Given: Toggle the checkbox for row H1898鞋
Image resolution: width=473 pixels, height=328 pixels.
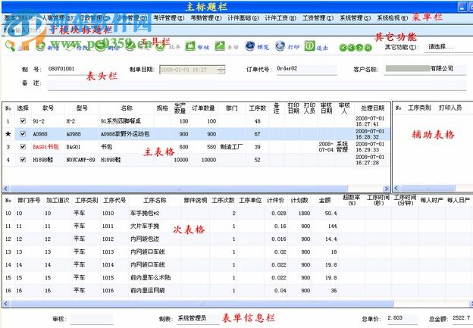Looking at the screenshot, I should [x=23, y=160].
